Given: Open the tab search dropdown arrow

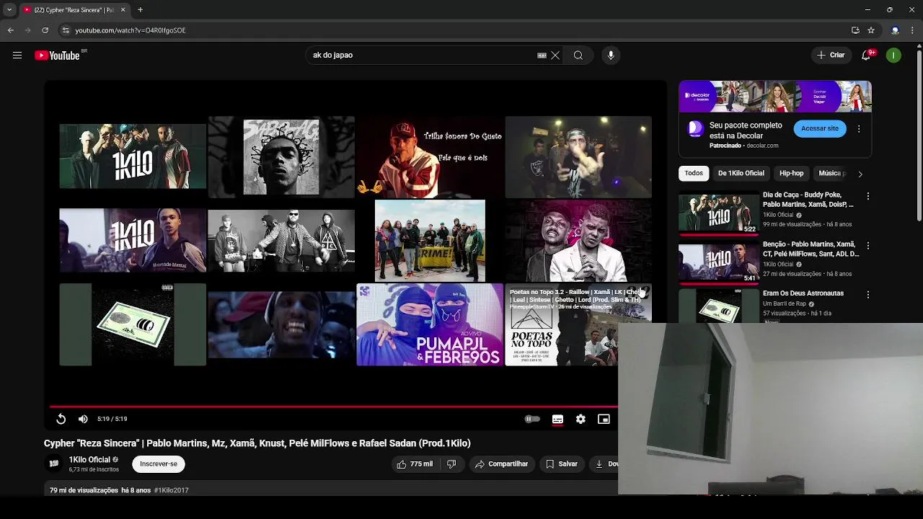Looking at the screenshot, I should pos(9,10).
